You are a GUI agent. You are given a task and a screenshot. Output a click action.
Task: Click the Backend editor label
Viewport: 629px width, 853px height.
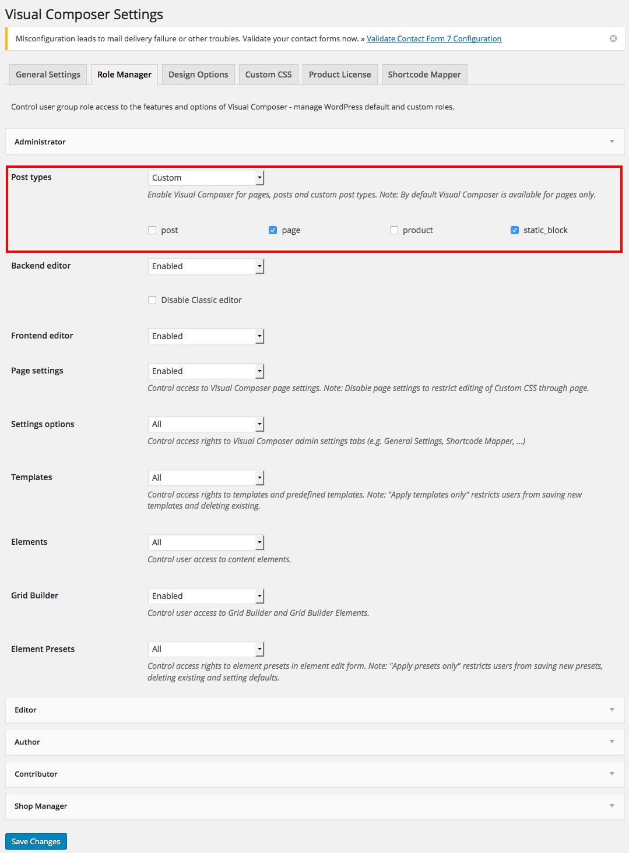pyautogui.click(x=41, y=266)
